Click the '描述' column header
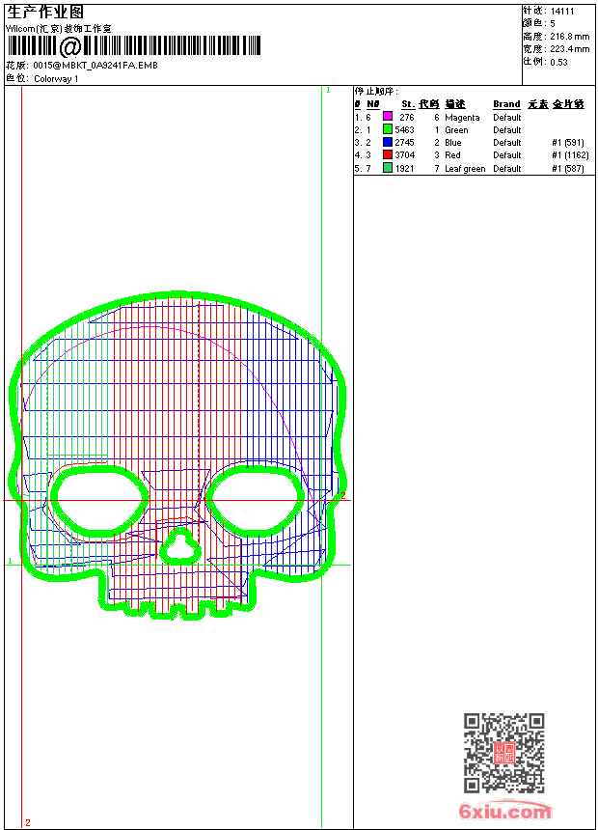Viewport: 598px width, 830px height. coord(454,104)
